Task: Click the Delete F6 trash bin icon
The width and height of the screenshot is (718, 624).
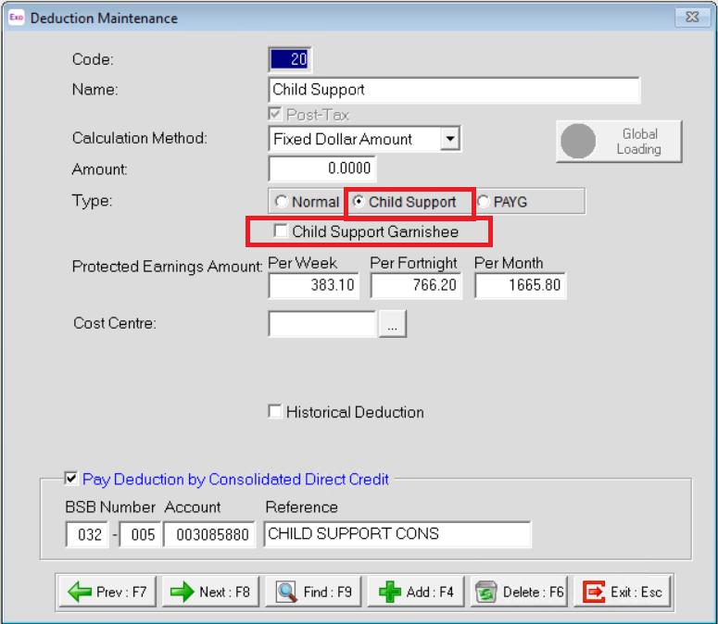Action: pyautogui.click(x=485, y=592)
